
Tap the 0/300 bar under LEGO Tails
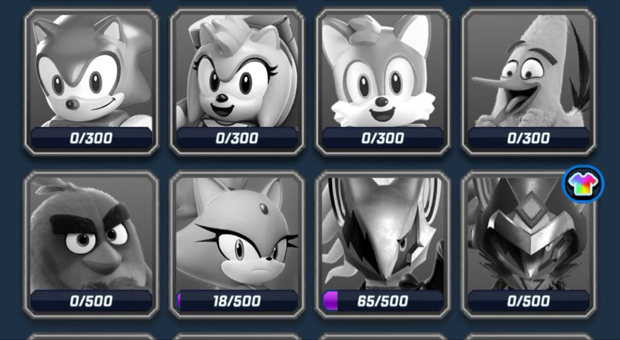[x=383, y=138]
